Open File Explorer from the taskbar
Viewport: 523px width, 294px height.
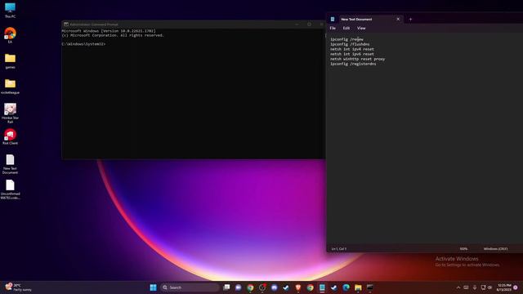coord(358,287)
